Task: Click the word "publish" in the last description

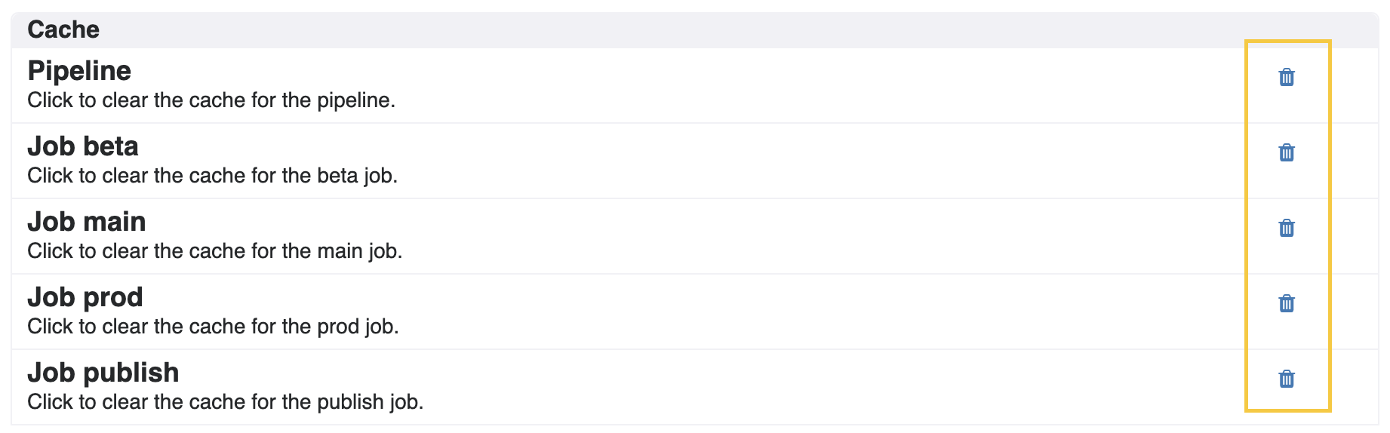Action: 350,403
